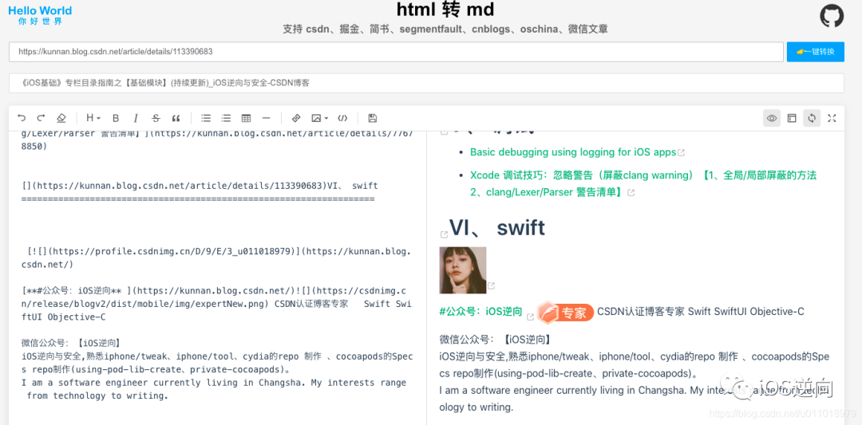Image resolution: width=862 pixels, height=425 pixels.
Task: Redo the last undone edit
Action: click(x=41, y=117)
